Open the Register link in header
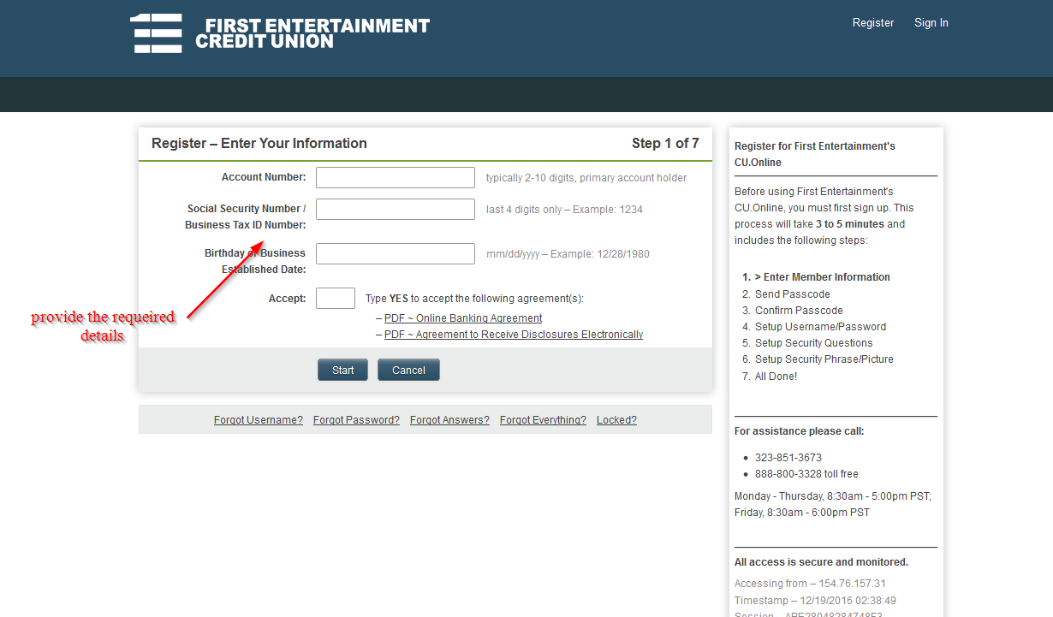Image resolution: width=1053 pixels, height=617 pixels. click(x=873, y=23)
